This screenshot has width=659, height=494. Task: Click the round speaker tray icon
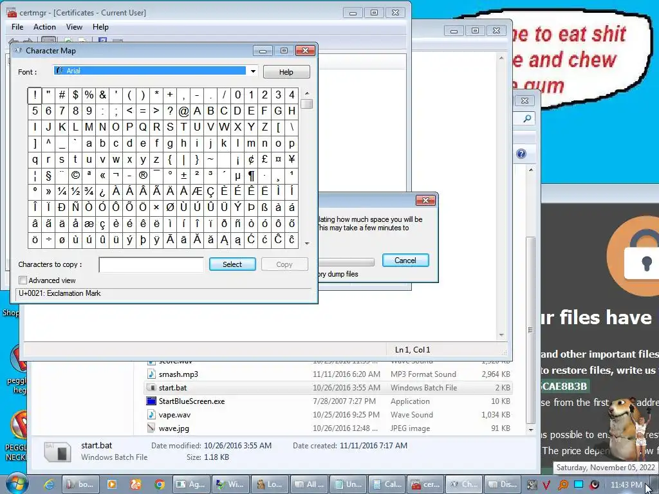click(x=594, y=485)
